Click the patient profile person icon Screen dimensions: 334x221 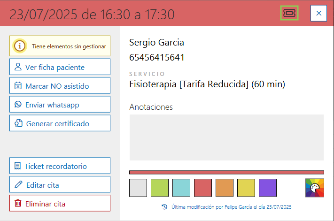point(18,67)
